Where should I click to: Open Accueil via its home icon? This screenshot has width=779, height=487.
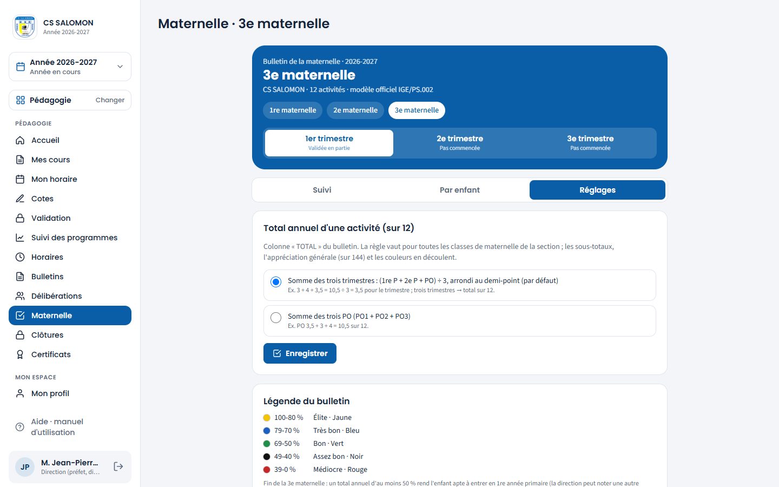(x=20, y=140)
